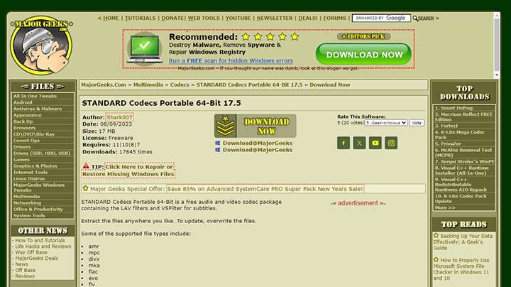Open the DONATE menu link
Screen dimensions: 511x287
(172, 18)
